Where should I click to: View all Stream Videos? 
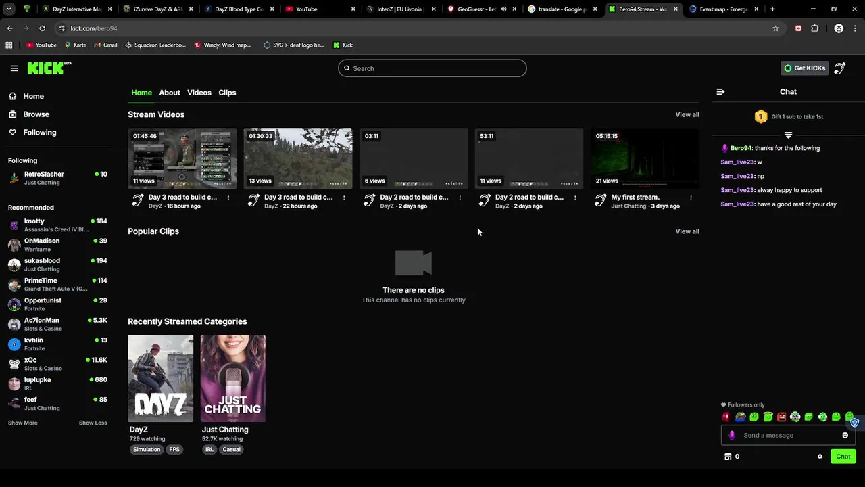pyautogui.click(x=687, y=115)
